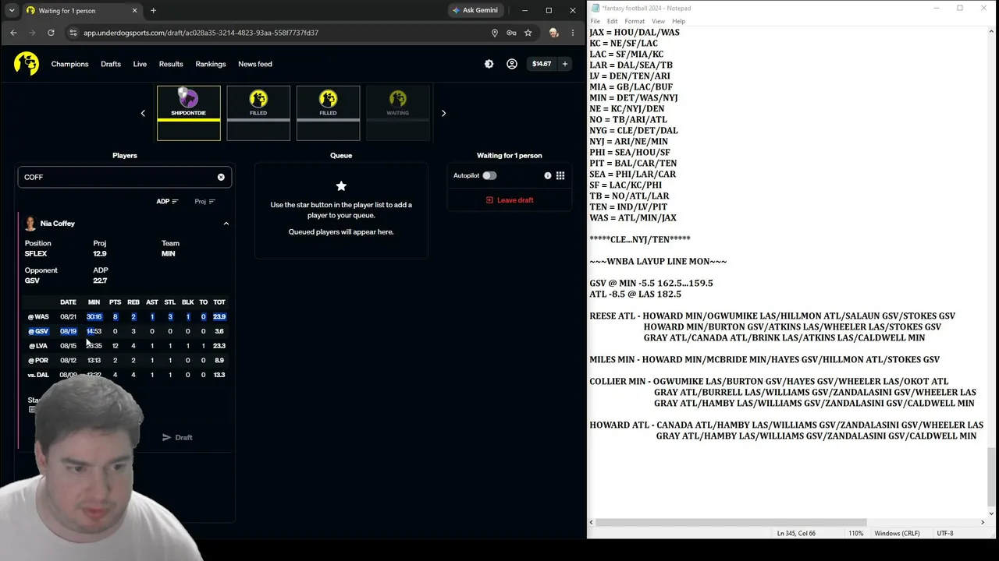Click the Ask Gemini button
Image resolution: width=999 pixels, height=561 pixels.
pos(477,11)
